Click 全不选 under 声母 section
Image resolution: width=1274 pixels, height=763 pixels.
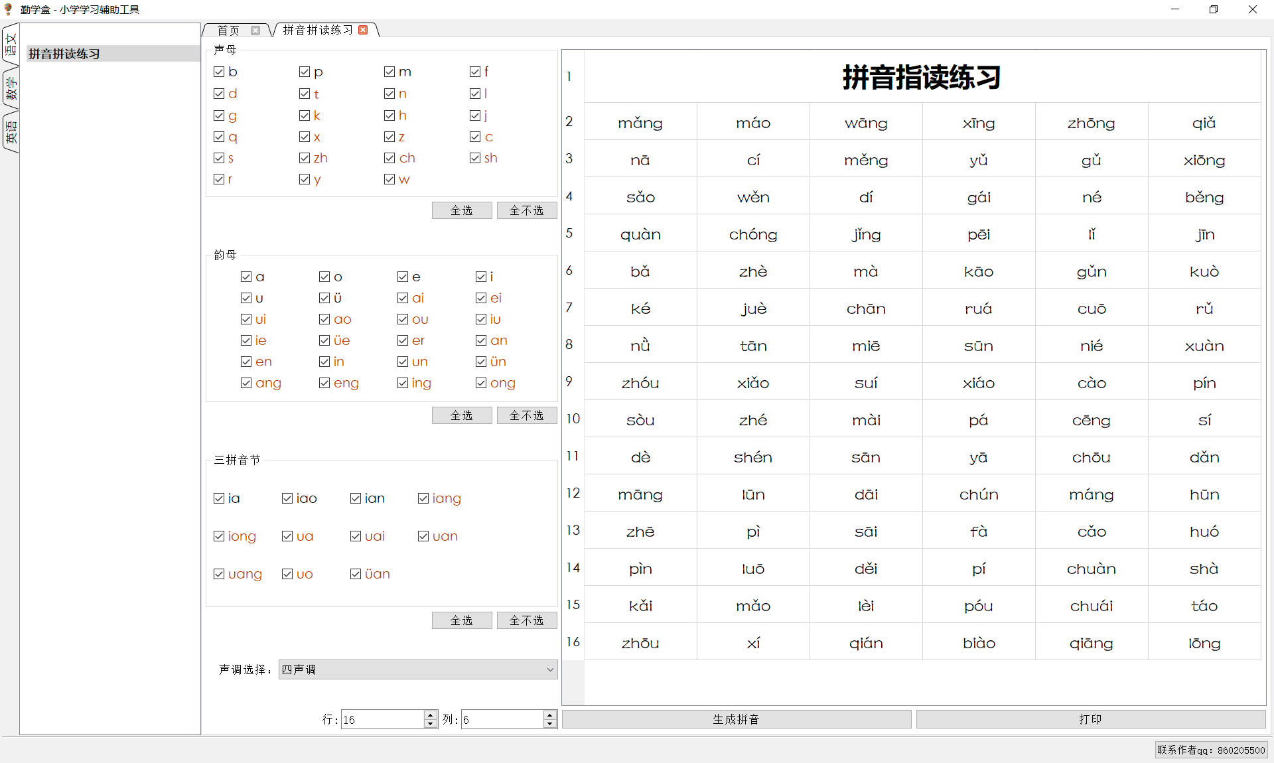(x=526, y=210)
